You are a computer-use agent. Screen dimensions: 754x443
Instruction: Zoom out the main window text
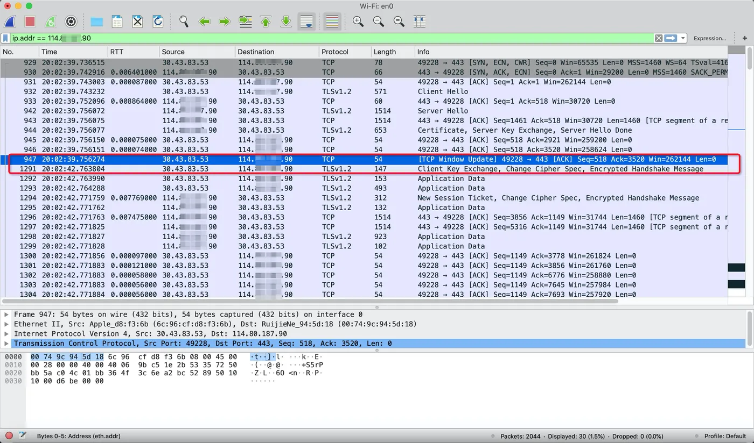[x=379, y=22]
